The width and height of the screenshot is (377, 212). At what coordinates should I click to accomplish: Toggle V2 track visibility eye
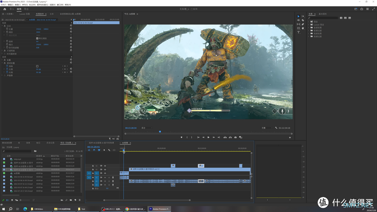point(105,169)
